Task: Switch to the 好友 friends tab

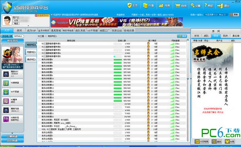Action: click(x=197, y=36)
